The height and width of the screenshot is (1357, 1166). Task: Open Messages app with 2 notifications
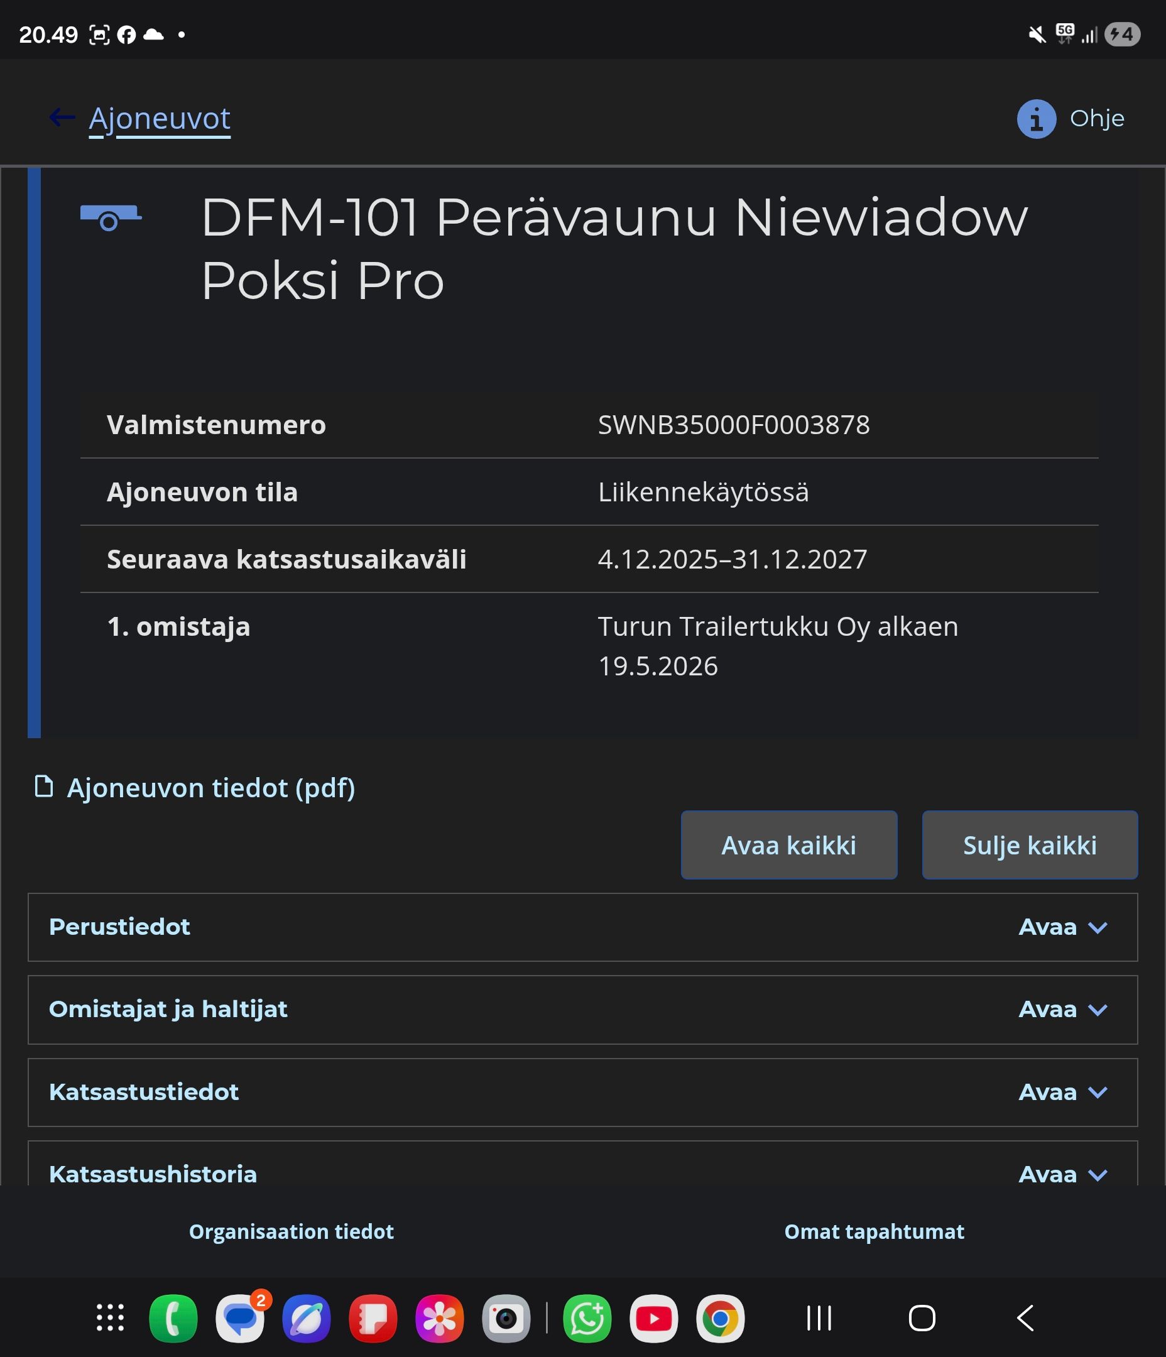241,1318
